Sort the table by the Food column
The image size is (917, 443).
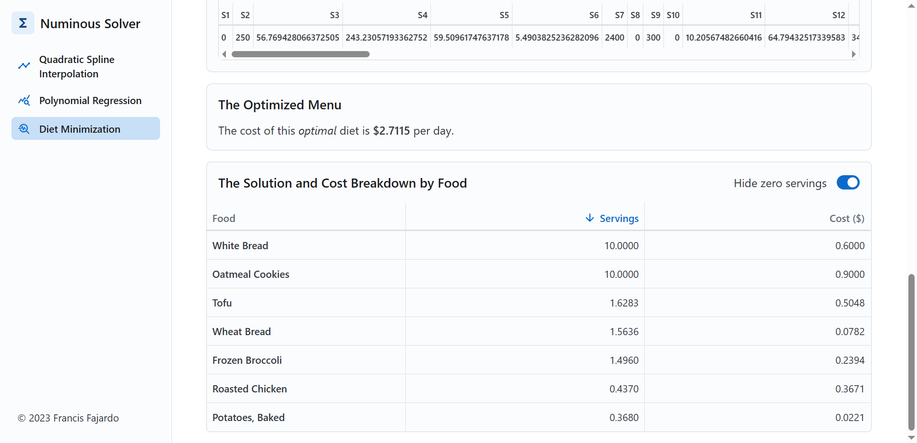(x=224, y=218)
